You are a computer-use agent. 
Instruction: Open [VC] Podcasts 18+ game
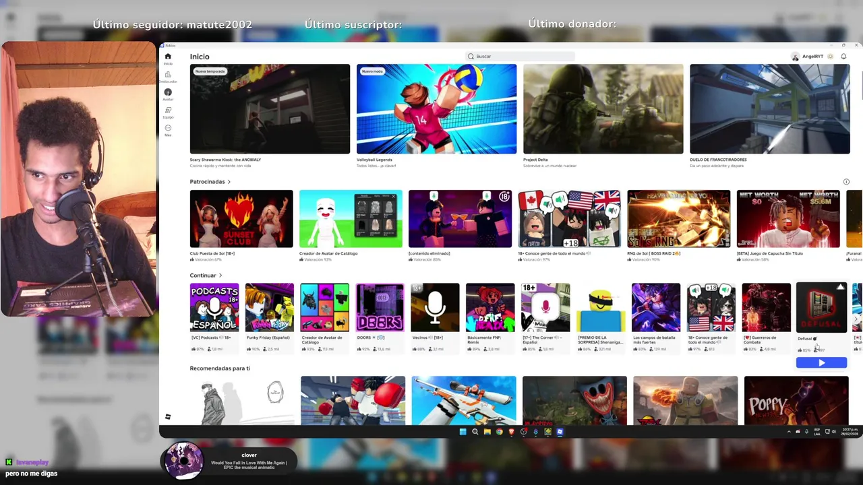tap(214, 308)
